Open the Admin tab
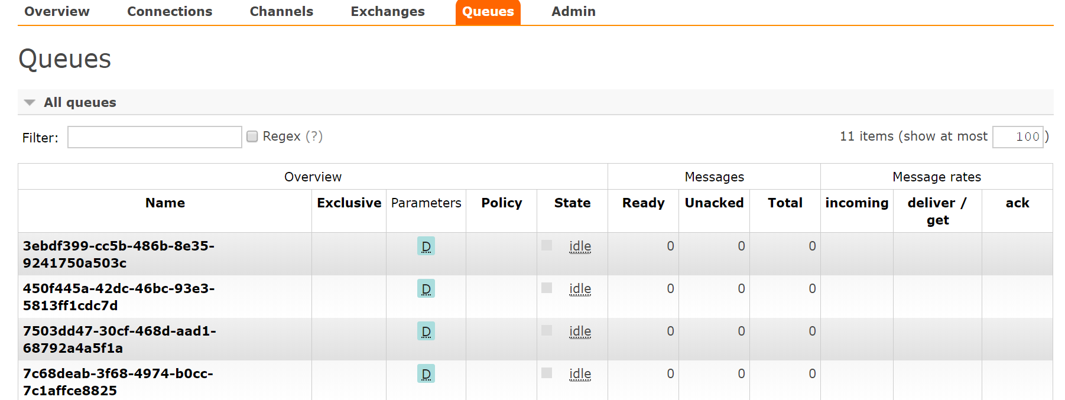Screen dimensions: 1065x400 click(573, 12)
